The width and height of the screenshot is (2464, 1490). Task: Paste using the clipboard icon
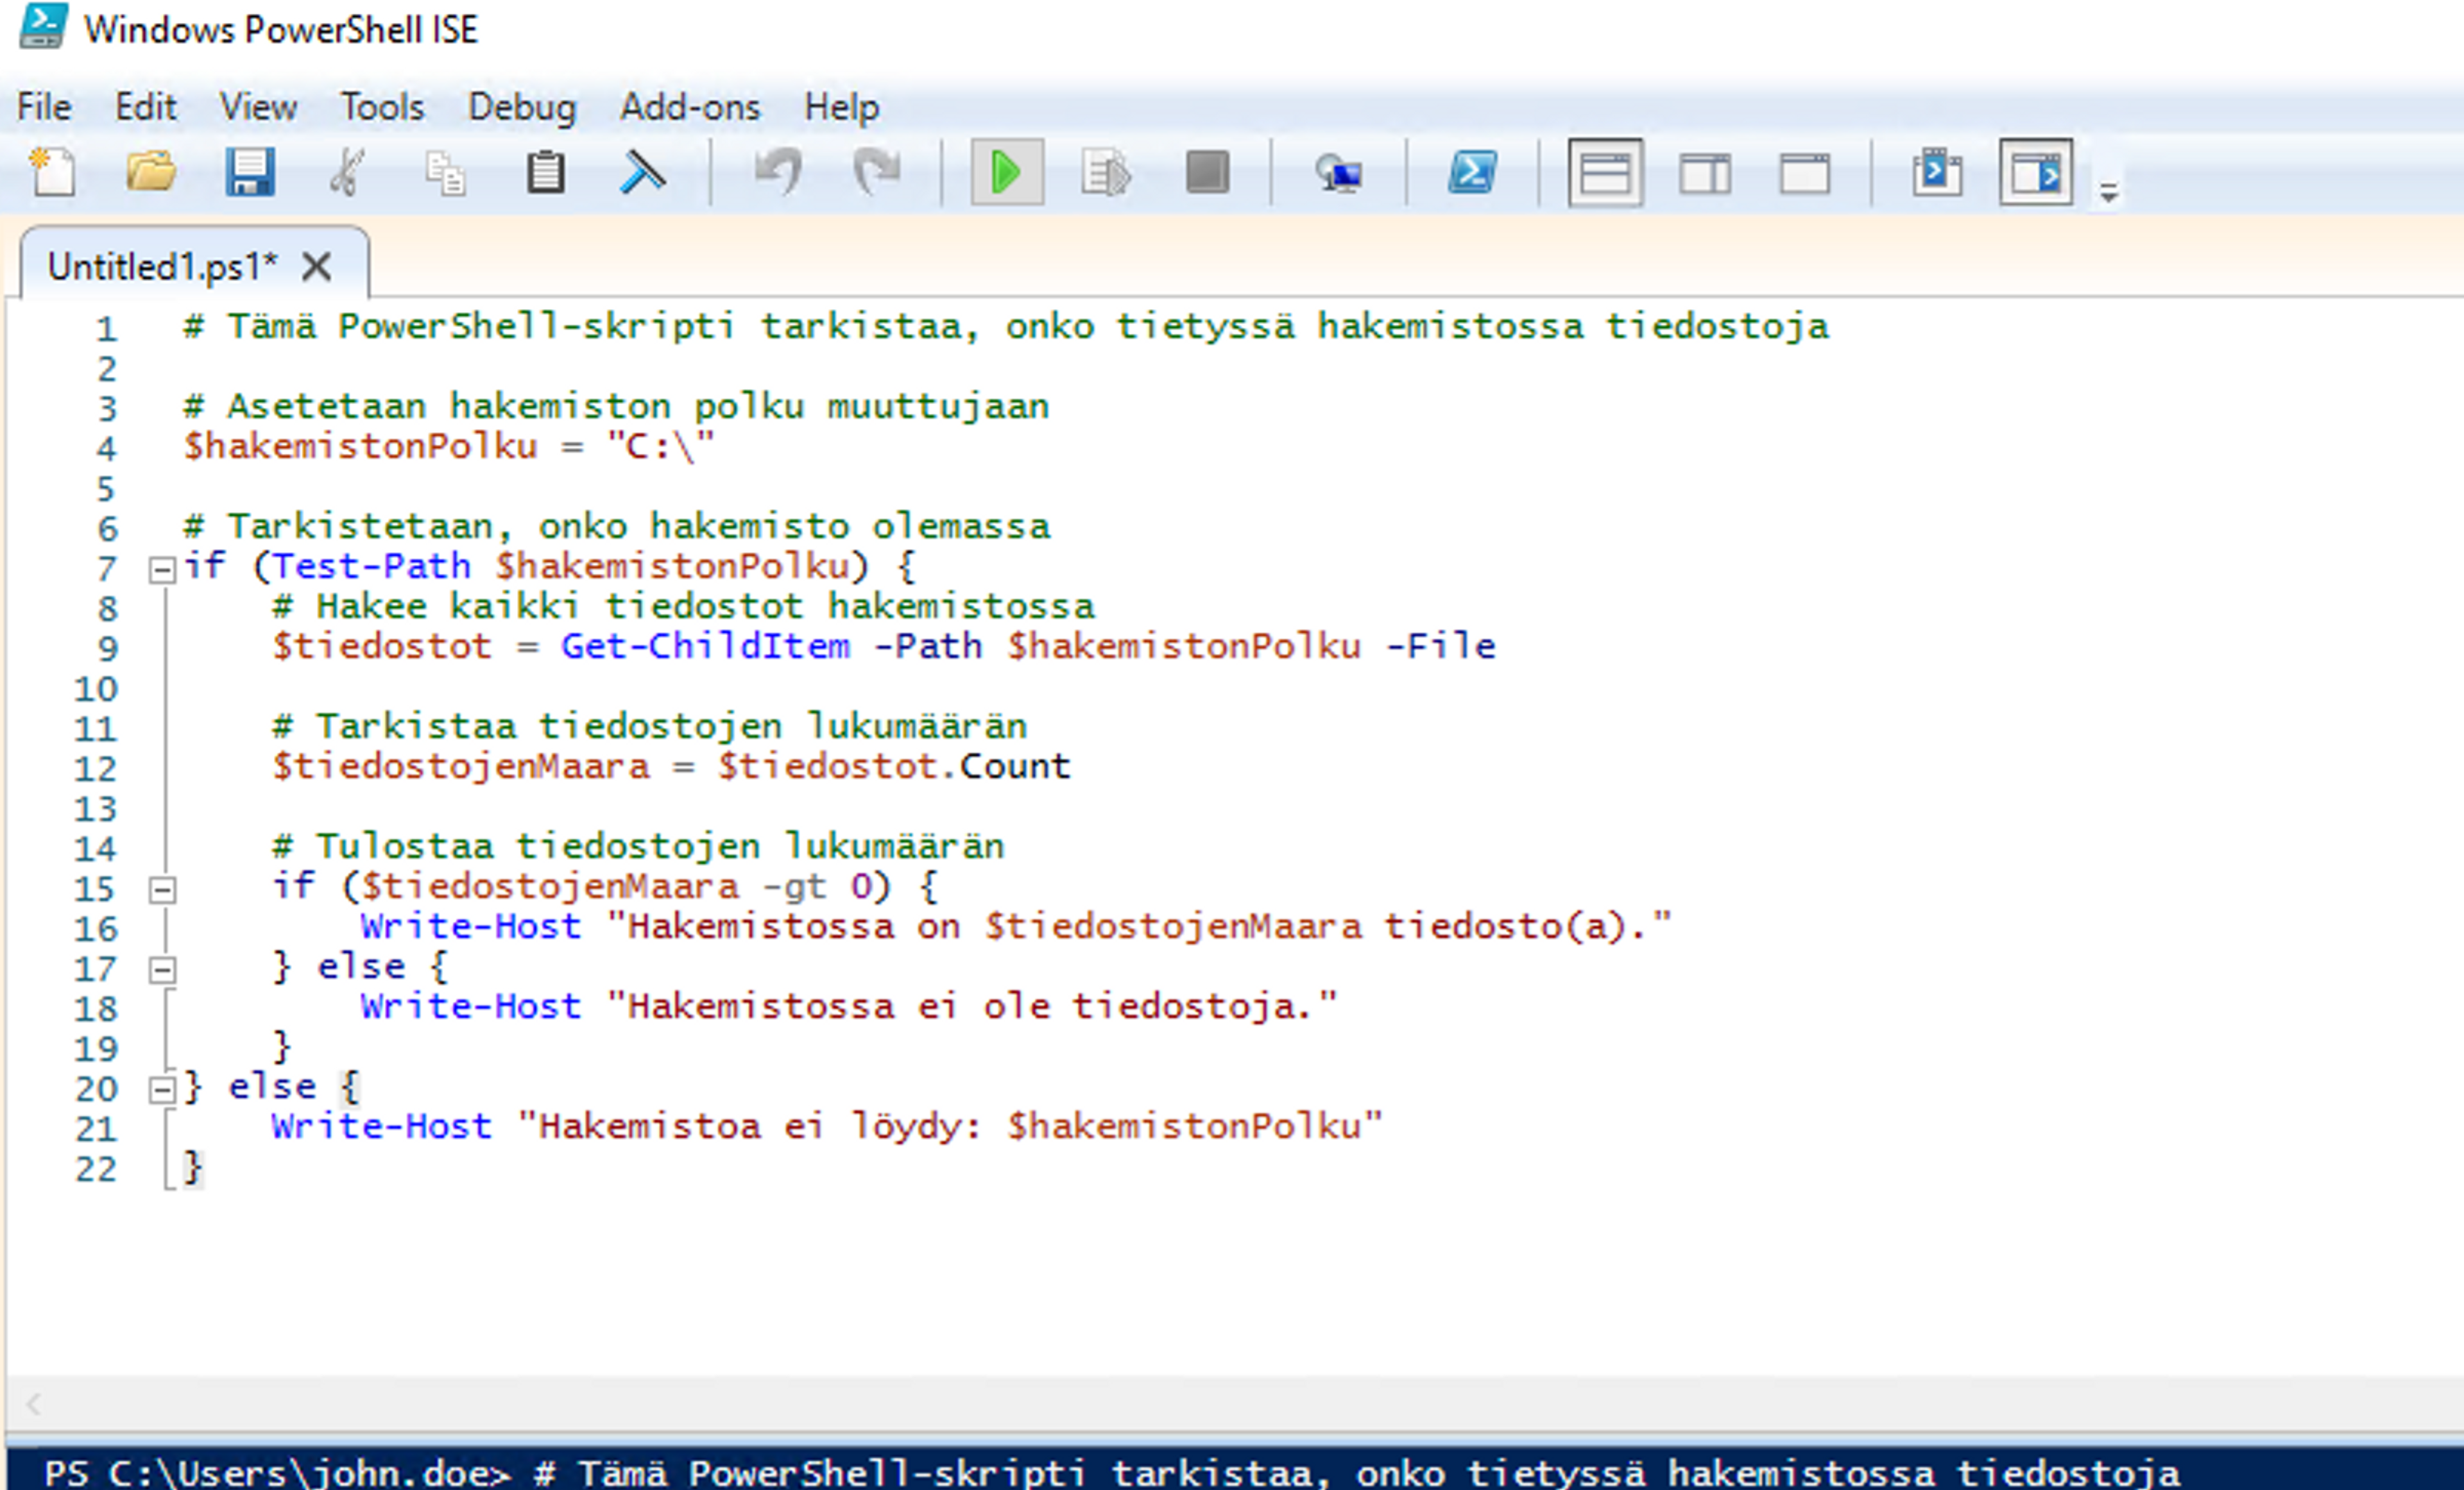click(x=545, y=172)
